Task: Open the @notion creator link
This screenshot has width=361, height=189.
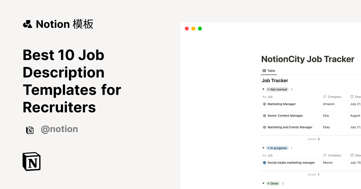Action: [x=59, y=129]
